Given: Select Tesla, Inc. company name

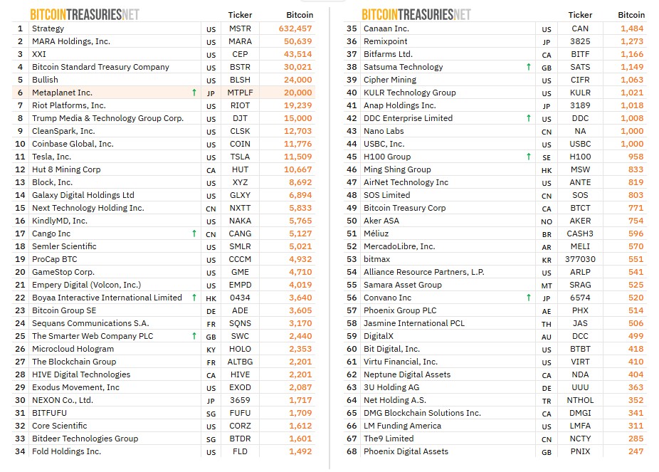Looking at the screenshot, I should (x=52, y=157).
